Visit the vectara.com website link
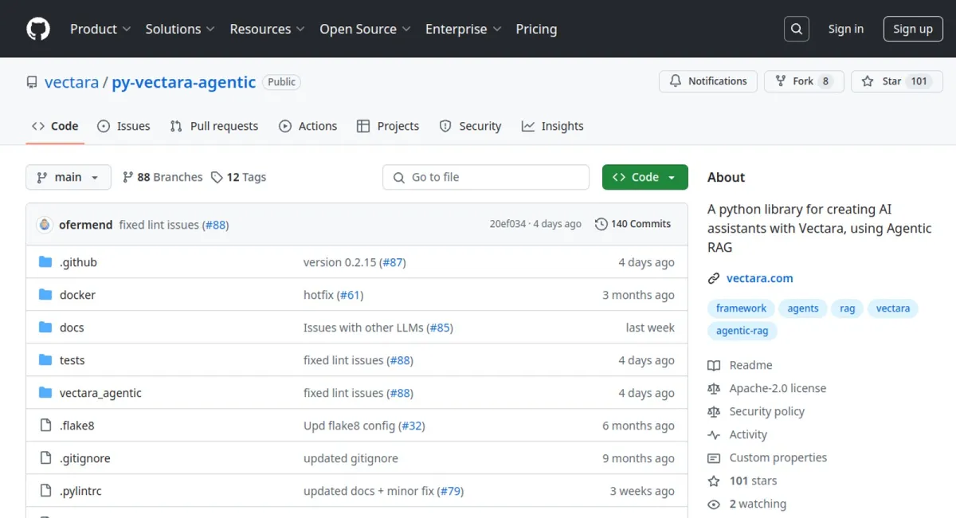 760,278
